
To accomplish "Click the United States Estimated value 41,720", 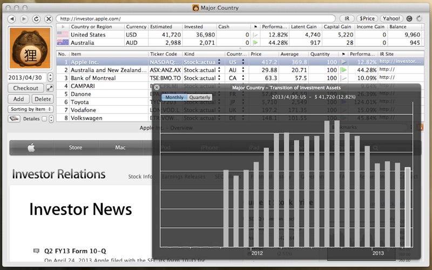I will pyautogui.click(x=171, y=35).
